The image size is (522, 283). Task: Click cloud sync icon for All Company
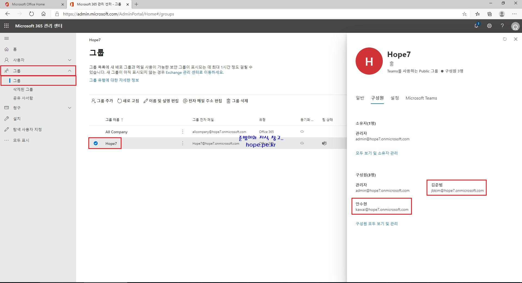302,132
